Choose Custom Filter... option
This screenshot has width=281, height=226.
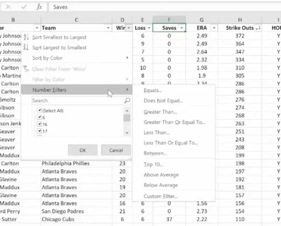[160, 196]
